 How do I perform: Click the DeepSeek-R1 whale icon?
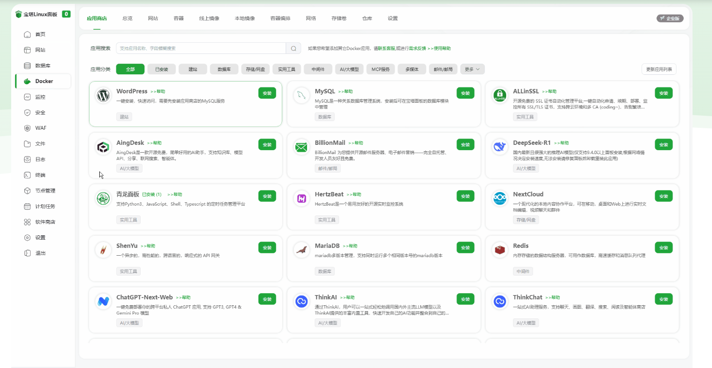click(499, 147)
